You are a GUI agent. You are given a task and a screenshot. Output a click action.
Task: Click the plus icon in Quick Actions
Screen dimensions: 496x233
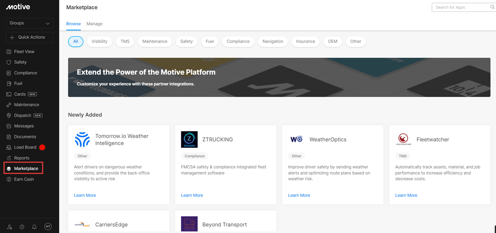coord(12,37)
